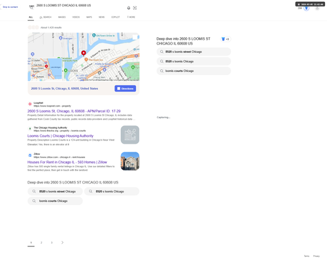Click the Chicago Housing Authority favicon
The width and height of the screenshot is (327, 260).
[x=30, y=129]
